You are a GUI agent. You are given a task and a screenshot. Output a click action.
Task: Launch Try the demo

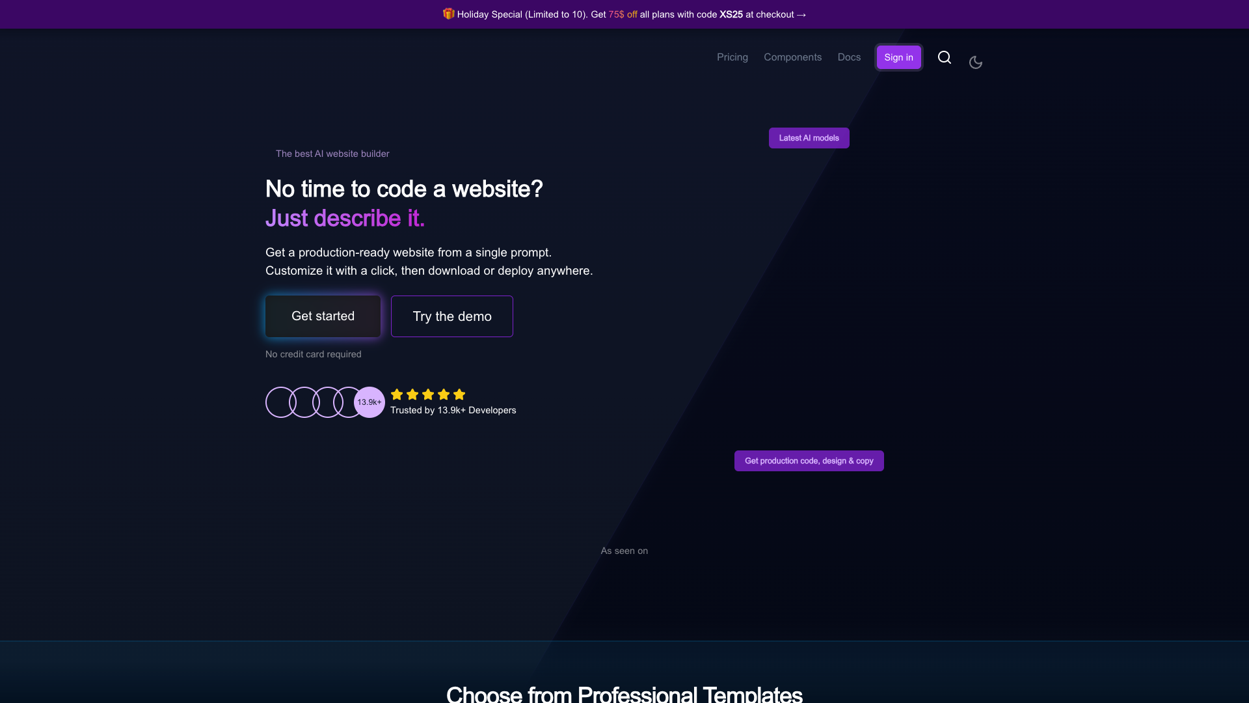[x=452, y=316]
